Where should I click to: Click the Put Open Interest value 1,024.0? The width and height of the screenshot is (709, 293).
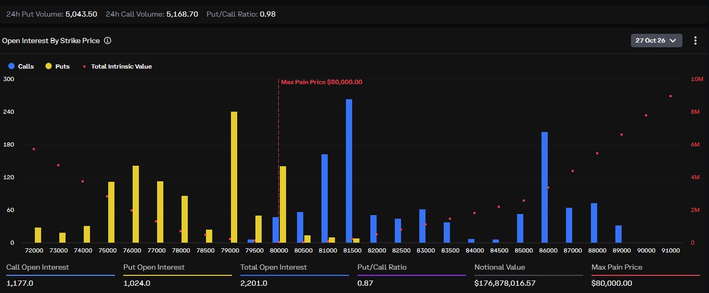point(137,283)
